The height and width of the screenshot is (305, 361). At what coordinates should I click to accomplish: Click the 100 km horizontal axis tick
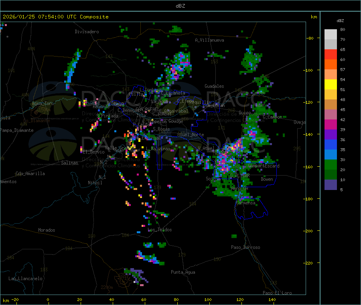208,299
